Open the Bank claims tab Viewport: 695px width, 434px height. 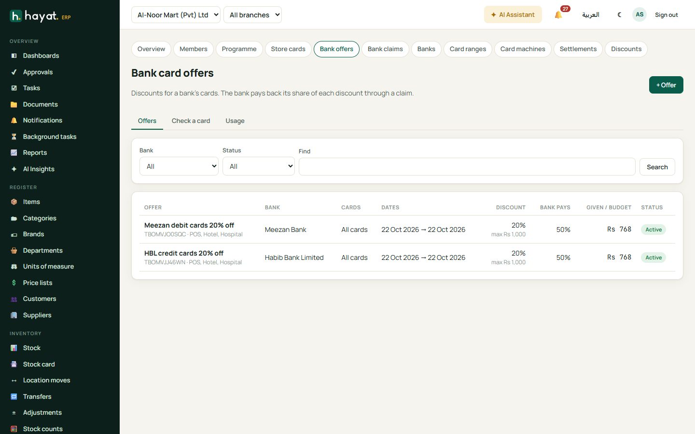coord(385,49)
